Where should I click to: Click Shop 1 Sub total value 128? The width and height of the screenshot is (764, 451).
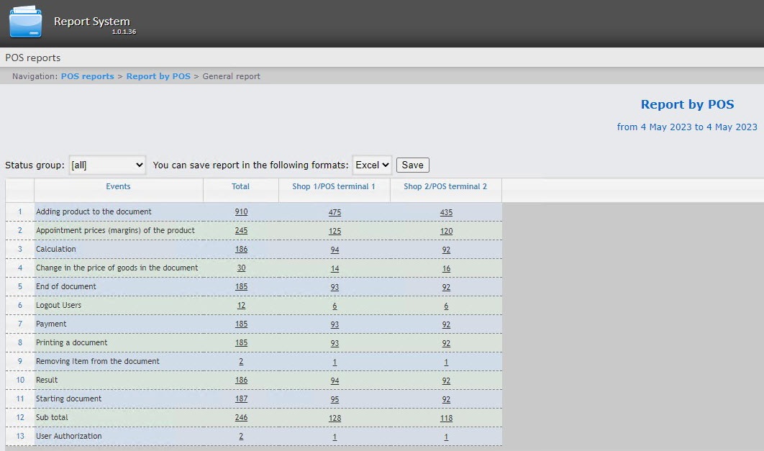[335, 418]
